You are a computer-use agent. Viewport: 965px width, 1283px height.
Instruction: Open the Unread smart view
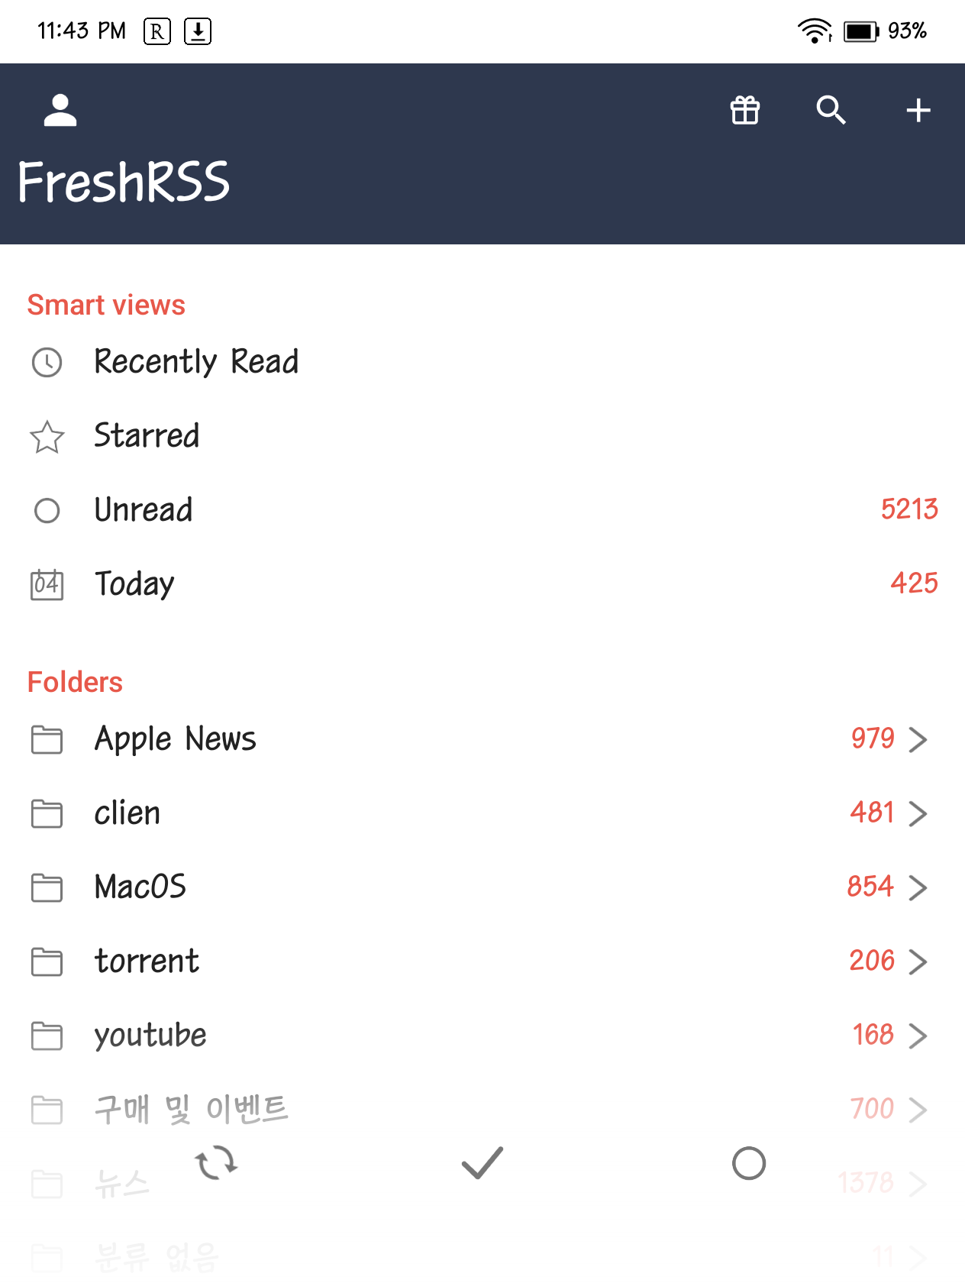tap(482, 510)
